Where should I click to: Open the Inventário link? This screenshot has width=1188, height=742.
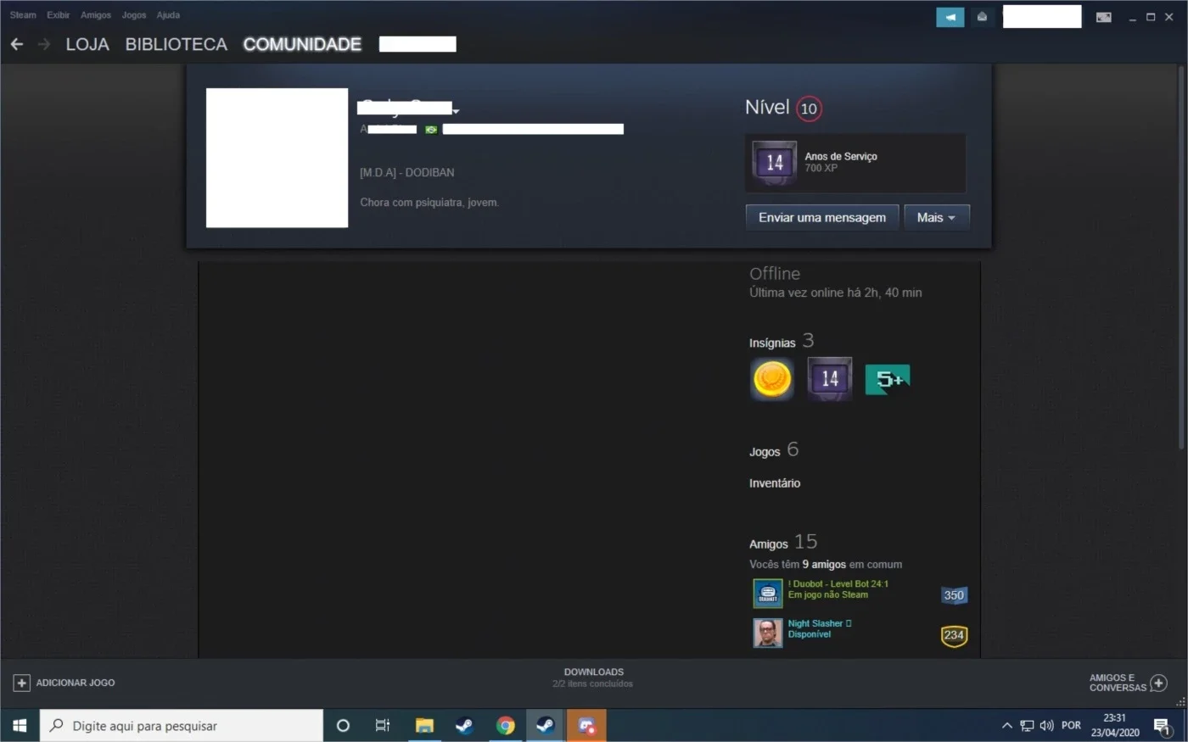775,483
